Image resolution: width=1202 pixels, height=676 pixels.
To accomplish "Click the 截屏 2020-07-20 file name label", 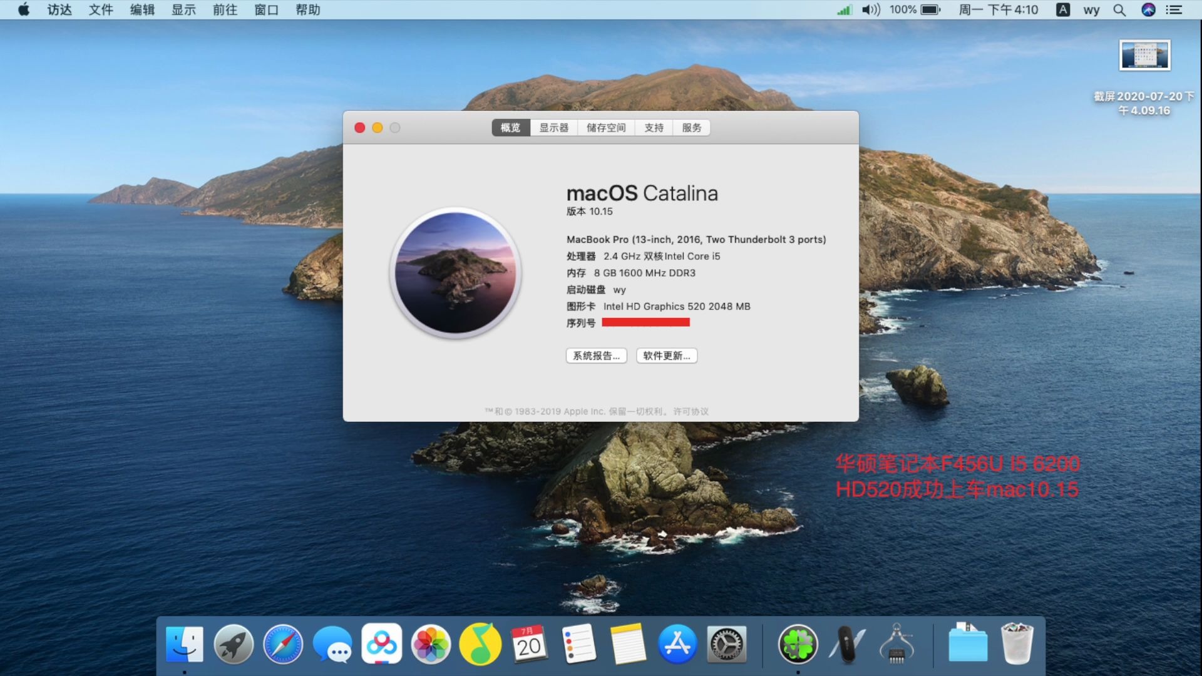I will (x=1144, y=103).
